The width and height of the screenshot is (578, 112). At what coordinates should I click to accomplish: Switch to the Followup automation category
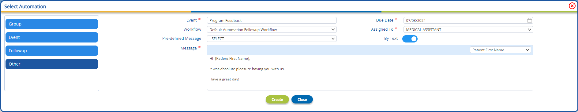tap(52, 51)
